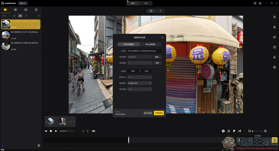Switch to preview eye mode
Image resolution: width=279 pixels, height=151 pixels.
160,11
